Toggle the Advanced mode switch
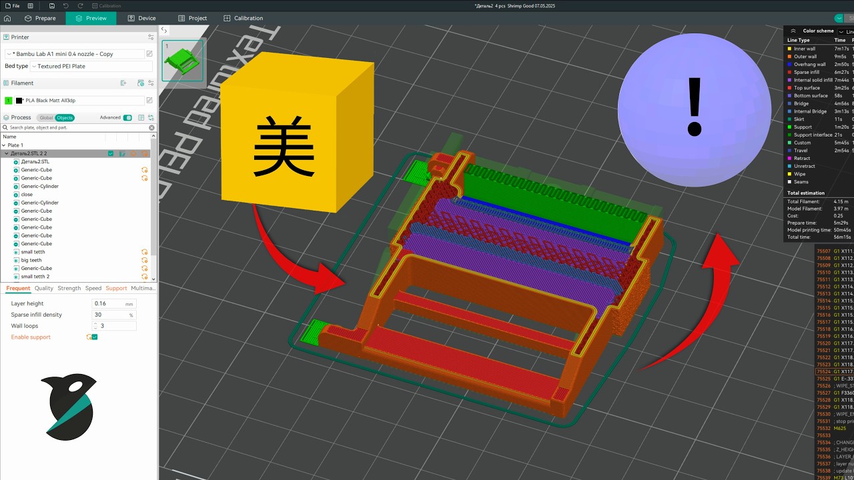This screenshot has width=854, height=480. [127, 118]
